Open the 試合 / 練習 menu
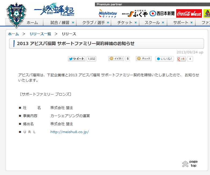This screenshot has width=210, height=175. click(60, 23)
